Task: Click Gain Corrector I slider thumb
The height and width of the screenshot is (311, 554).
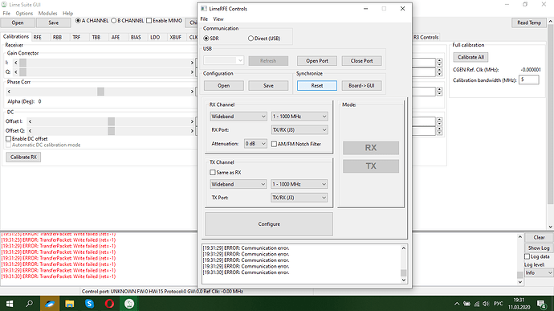Action: (23, 63)
